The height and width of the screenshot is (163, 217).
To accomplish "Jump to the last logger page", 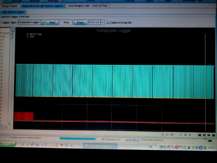I will (214, 135).
